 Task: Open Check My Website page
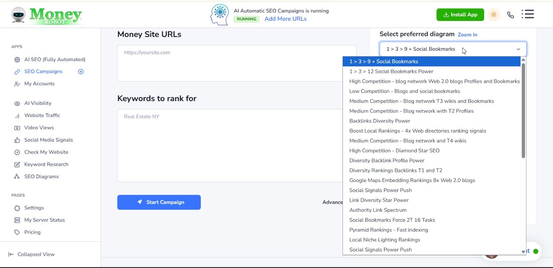click(46, 152)
